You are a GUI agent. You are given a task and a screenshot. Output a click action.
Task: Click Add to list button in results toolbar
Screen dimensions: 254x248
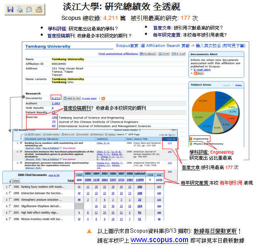click(x=68, y=134)
